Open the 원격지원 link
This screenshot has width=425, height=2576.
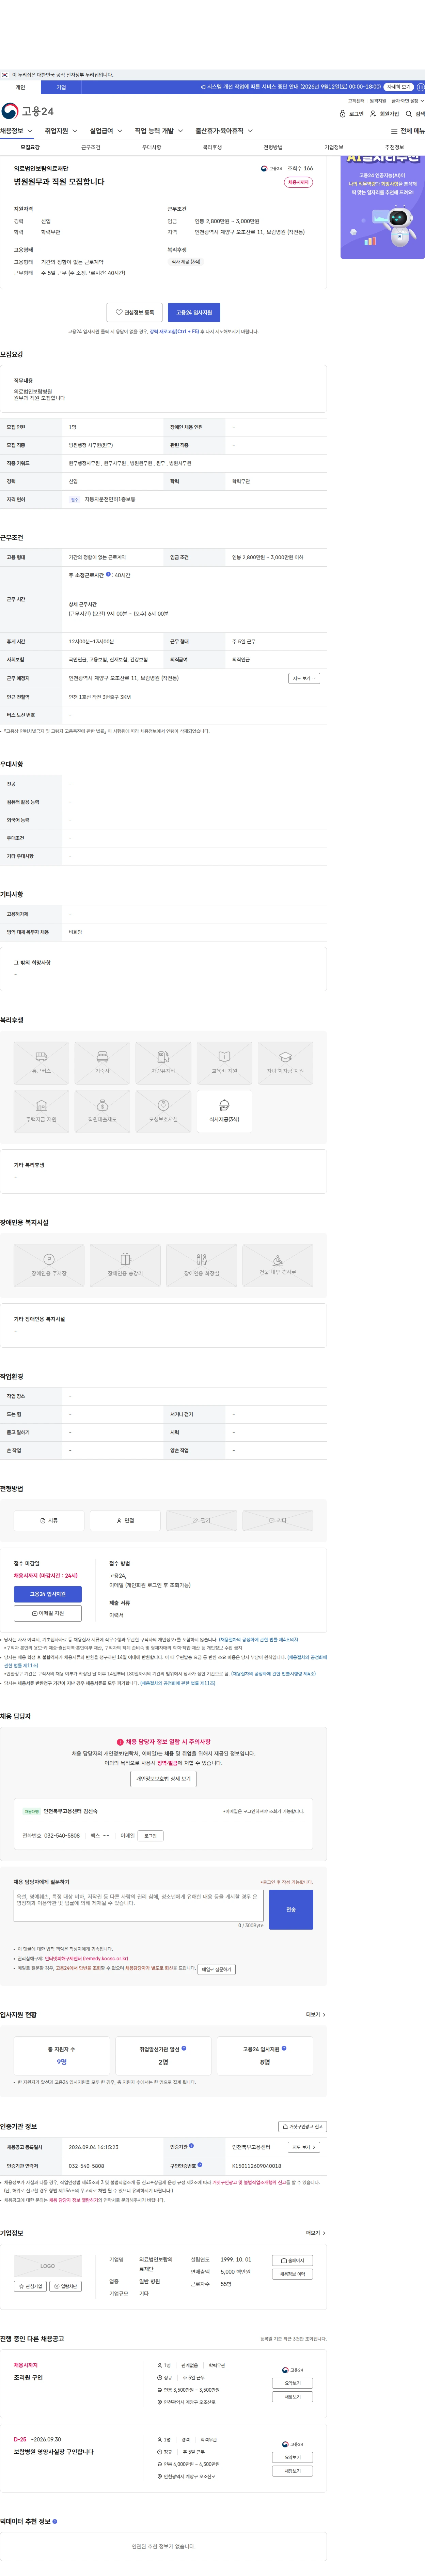coord(378,101)
